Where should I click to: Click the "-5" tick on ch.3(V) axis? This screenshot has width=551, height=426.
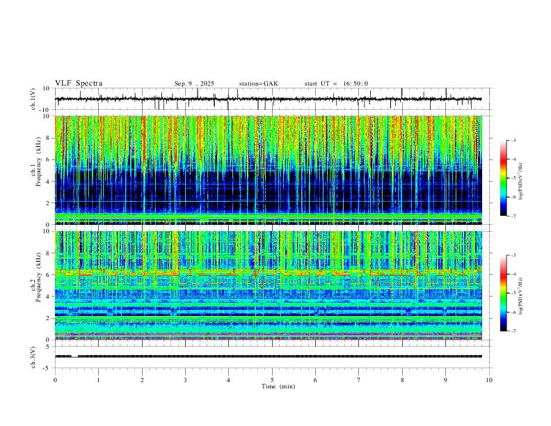47,368
